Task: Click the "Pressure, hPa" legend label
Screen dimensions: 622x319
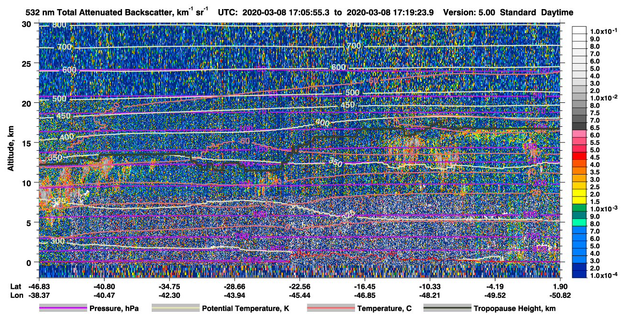Action: pos(114,308)
